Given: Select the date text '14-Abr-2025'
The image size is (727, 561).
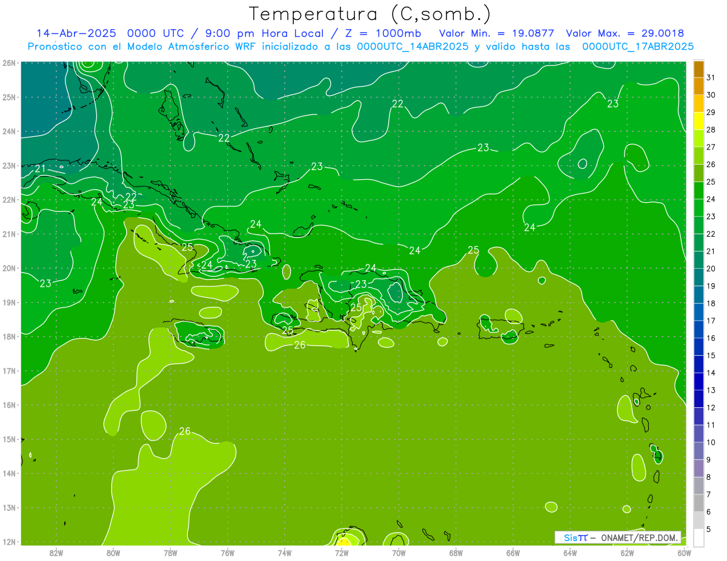Looking at the screenshot, I should [x=76, y=33].
